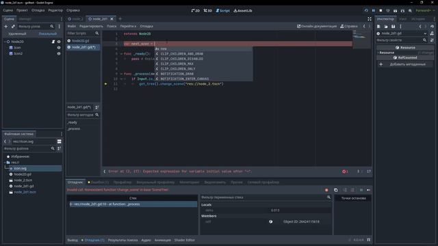This screenshot has width=438, height=246.
Task: Load an existing resource in Inspector
Action: pyautogui.click(x=386, y=27)
